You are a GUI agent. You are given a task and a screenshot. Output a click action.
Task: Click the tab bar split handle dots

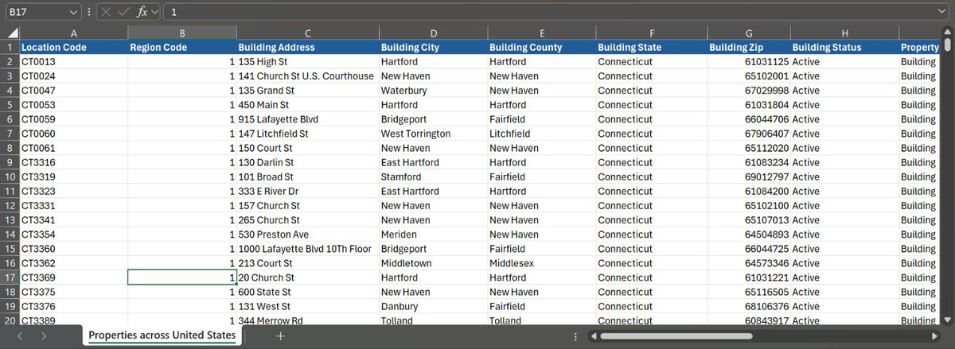(x=575, y=336)
